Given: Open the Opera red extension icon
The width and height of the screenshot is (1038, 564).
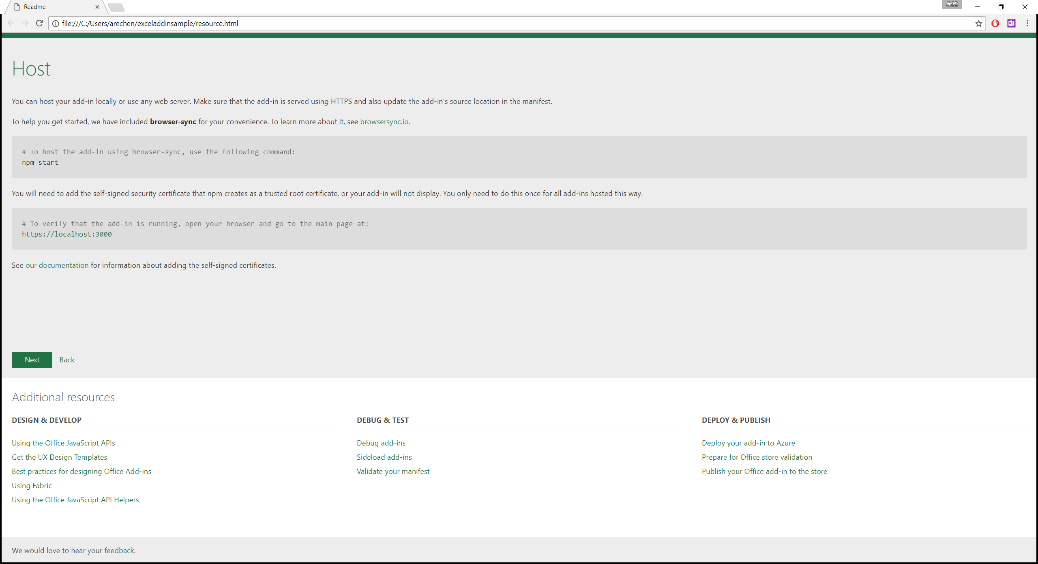Looking at the screenshot, I should coord(995,24).
